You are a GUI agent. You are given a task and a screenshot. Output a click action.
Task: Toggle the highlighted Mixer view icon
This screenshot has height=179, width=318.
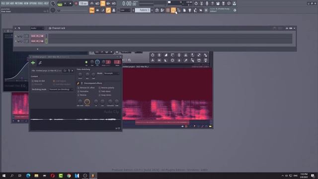tap(173, 10)
